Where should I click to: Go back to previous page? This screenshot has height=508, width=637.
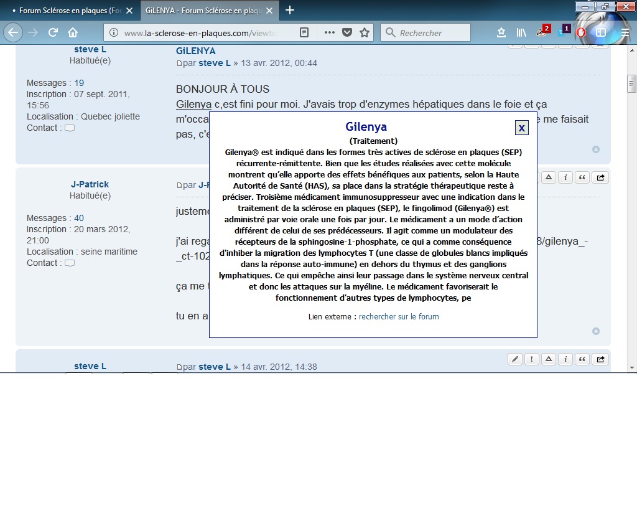(x=13, y=32)
